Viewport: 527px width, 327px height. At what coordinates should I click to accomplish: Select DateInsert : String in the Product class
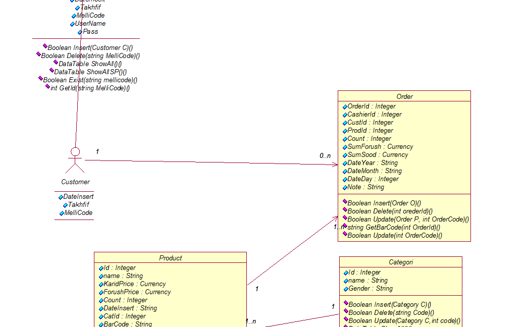pyautogui.click(x=130, y=308)
